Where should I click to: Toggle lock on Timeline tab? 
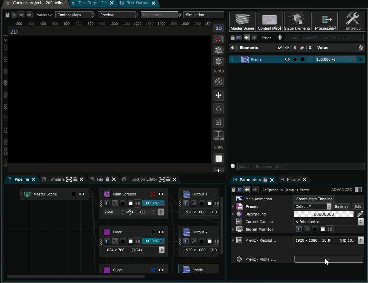(x=75, y=179)
